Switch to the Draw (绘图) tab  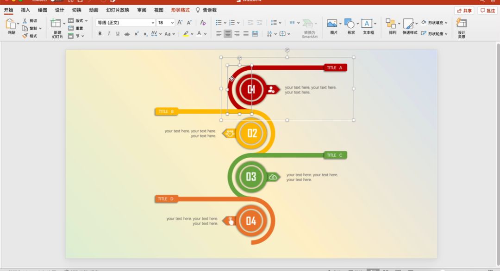click(43, 10)
